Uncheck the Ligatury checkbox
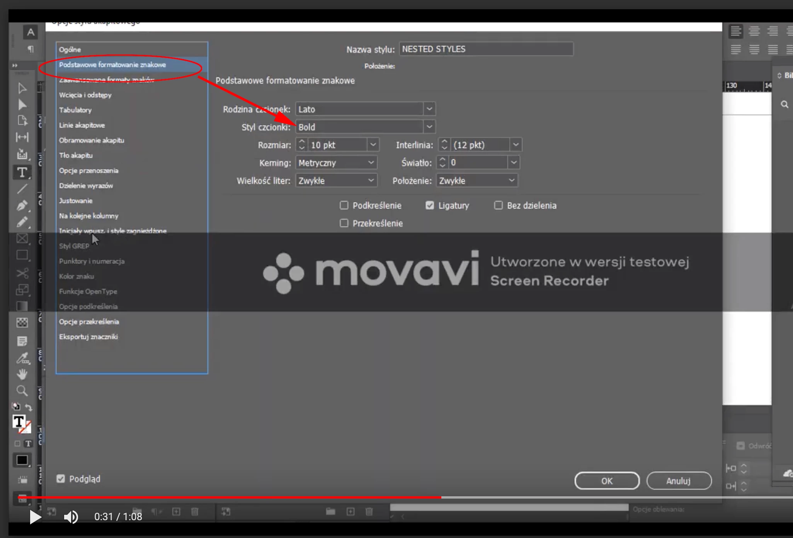793x538 pixels. (430, 205)
